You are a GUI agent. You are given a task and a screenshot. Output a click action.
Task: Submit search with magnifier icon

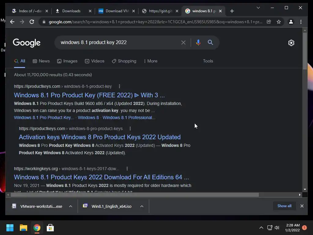coord(210,42)
